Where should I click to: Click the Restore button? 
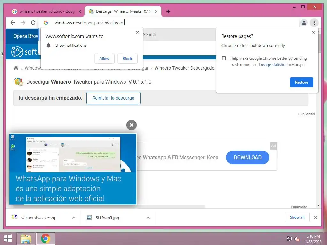point(301,82)
